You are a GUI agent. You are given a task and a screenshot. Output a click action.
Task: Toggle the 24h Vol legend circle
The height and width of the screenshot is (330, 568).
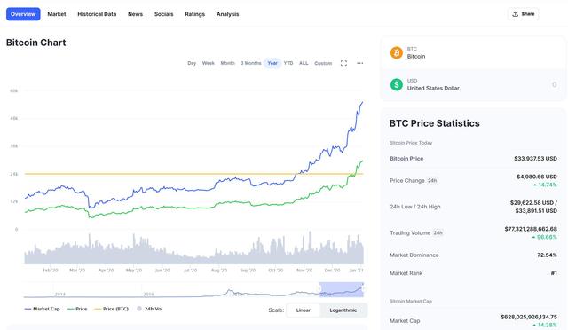tap(139, 309)
